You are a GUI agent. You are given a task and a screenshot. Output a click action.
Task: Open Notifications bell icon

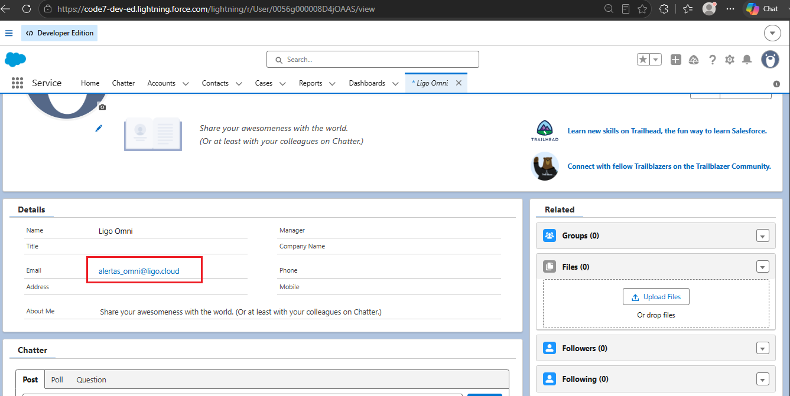coord(747,60)
